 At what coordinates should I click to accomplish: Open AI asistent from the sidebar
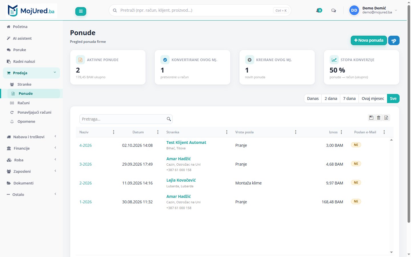click(x=31, y=38)
